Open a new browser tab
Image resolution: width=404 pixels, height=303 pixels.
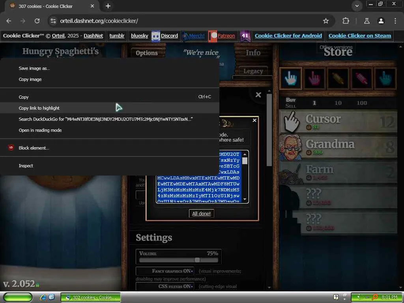coord(108,6)
